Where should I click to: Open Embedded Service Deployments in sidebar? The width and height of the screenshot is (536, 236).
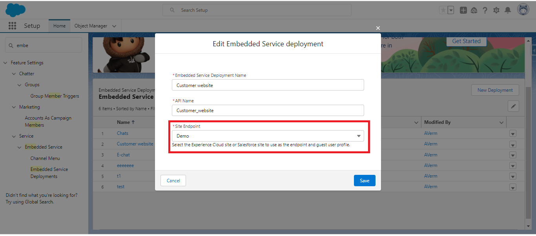click(x=49, y=173)
